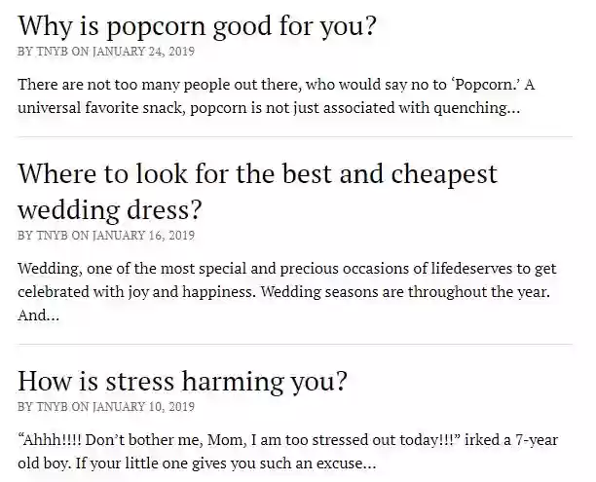This screenshot has height=482, width=596.
Task: Open the "Why is popcorn good for you?" article
Action: [x=197, y=26]
